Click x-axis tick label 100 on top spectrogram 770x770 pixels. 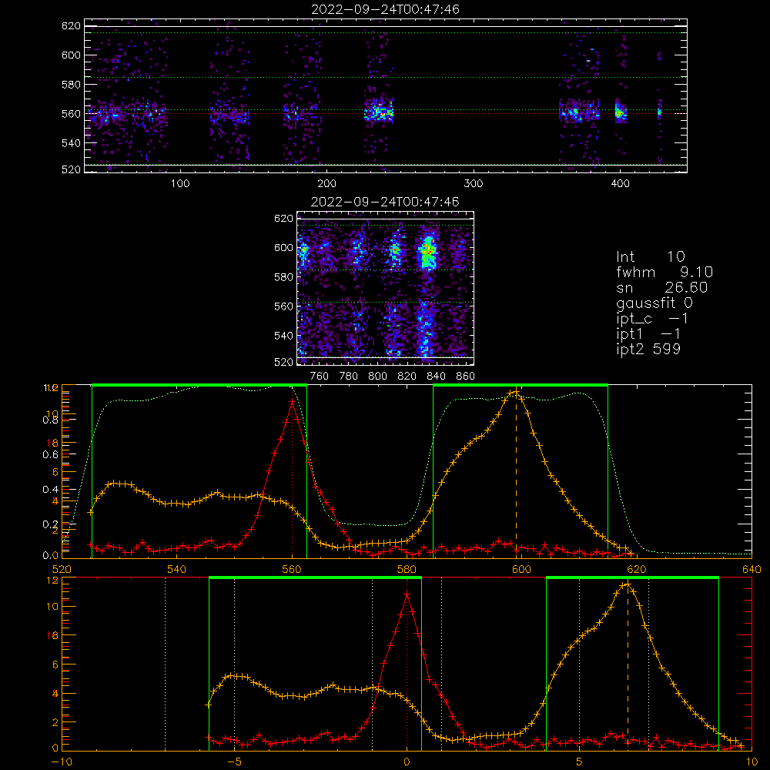[x=180, y=184]
